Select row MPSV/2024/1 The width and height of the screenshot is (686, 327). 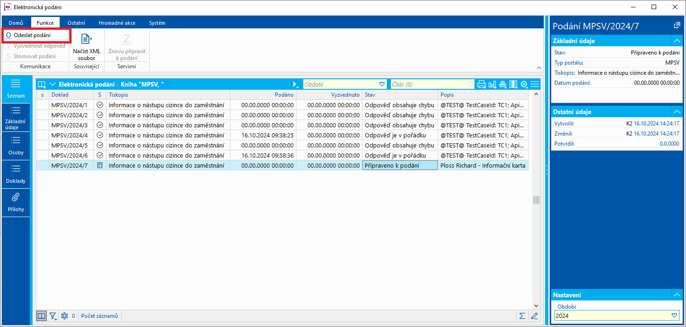(282, 105)
